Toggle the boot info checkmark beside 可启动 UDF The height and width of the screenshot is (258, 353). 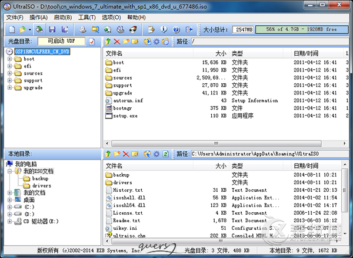click(x=92, y=42)
